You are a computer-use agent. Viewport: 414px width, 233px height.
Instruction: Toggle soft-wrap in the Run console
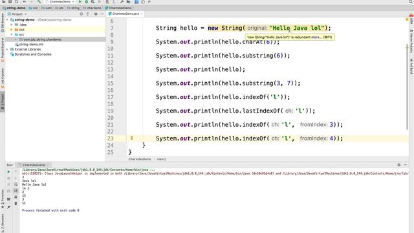16,184
